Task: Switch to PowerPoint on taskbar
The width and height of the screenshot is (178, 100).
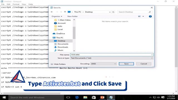Action: (102, 97)
